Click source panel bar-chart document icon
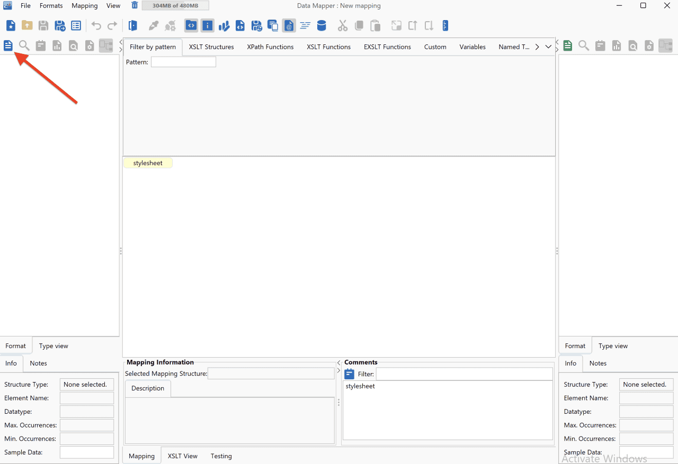Screen dimensions: 678x464 click(x=57, y=46)
